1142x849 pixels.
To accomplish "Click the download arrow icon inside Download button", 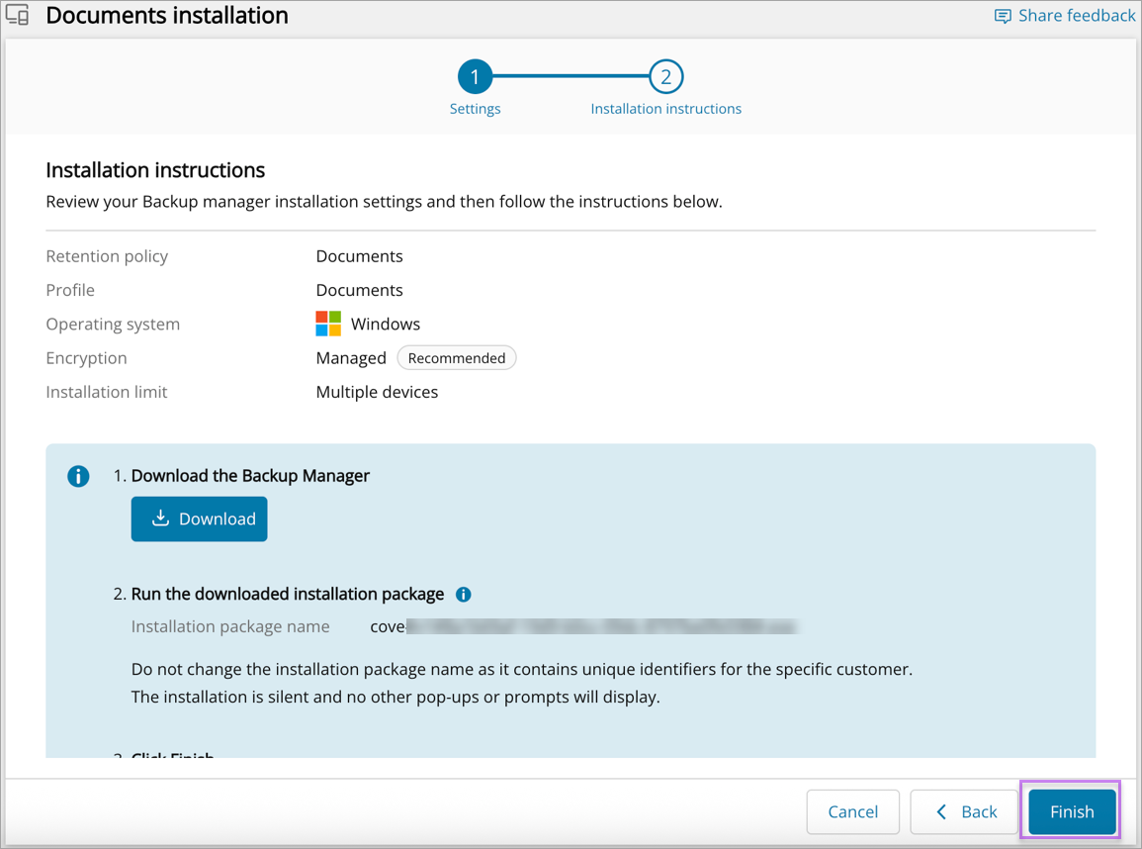I will [160, 519].
